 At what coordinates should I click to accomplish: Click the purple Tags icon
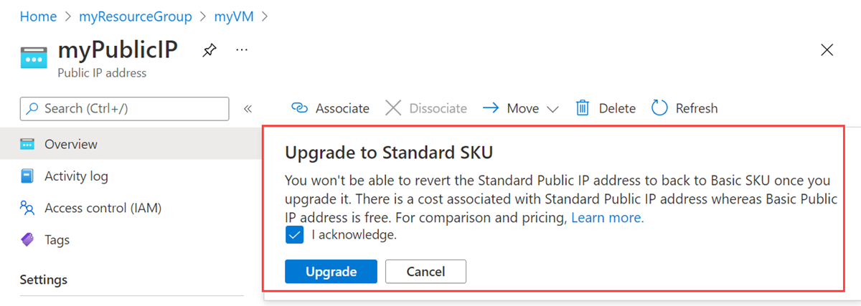27,240
